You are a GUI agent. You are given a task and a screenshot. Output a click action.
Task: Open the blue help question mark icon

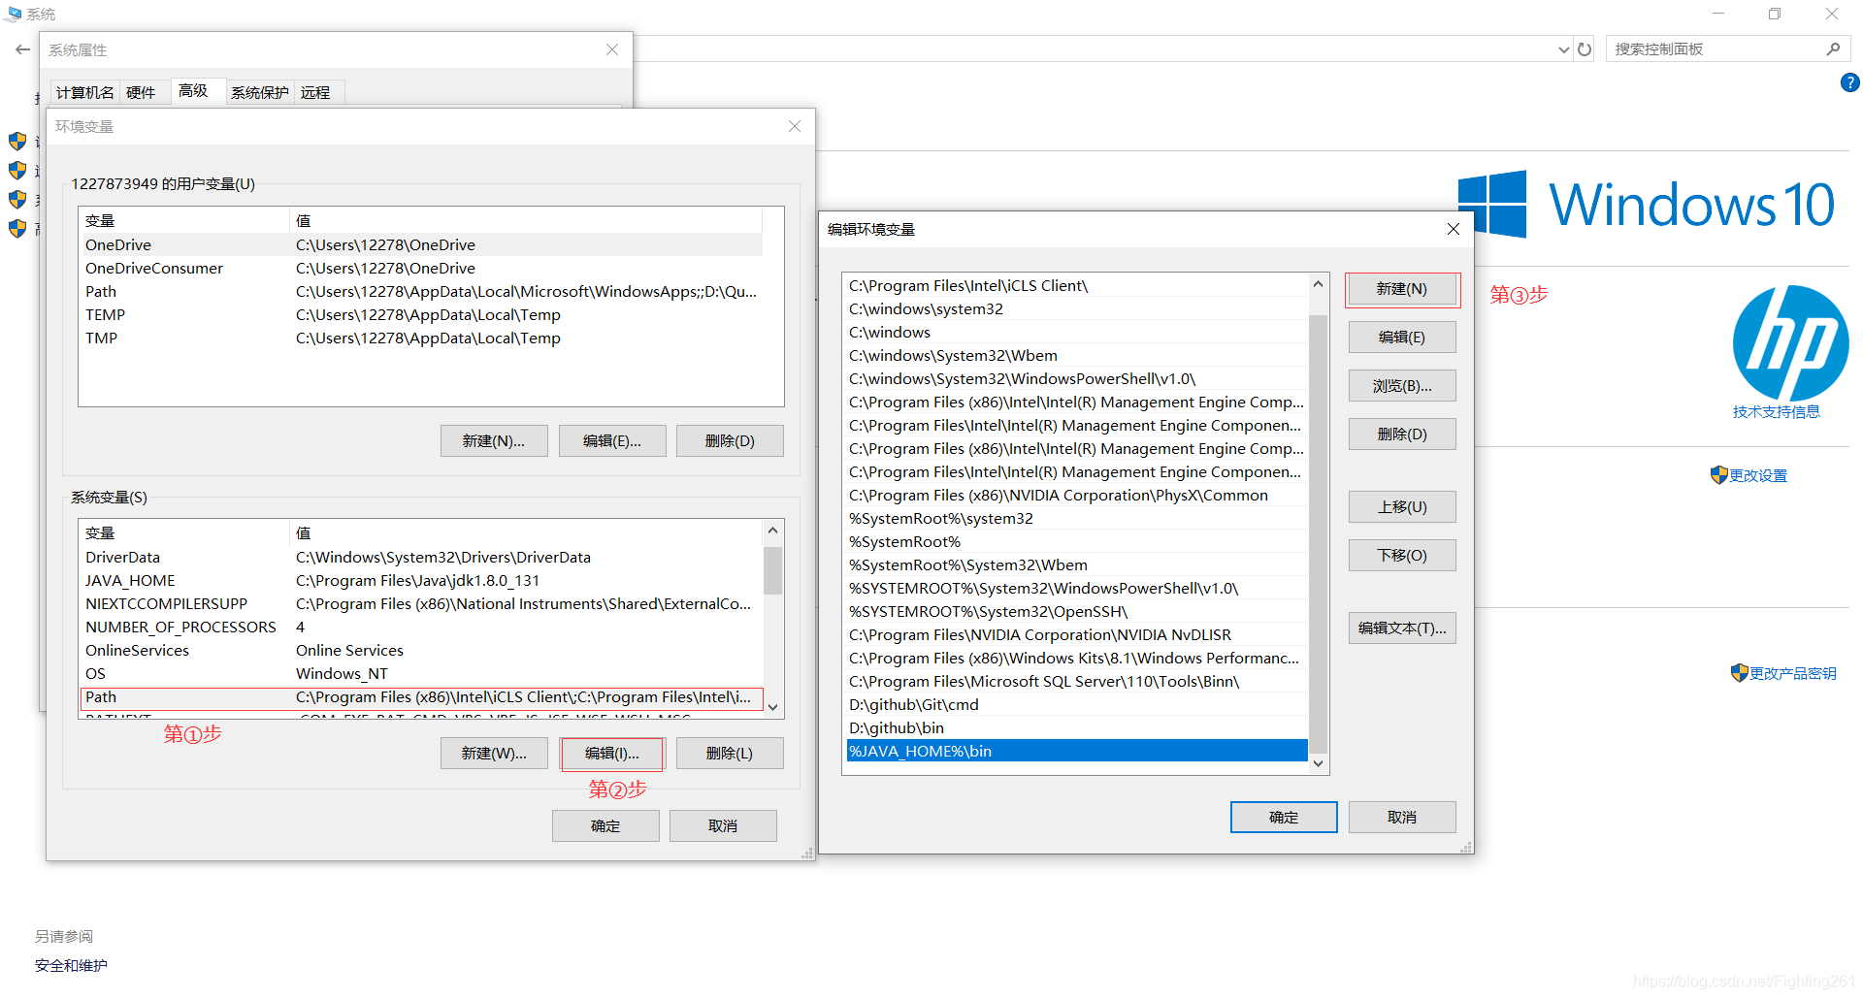(x=1849, y=83)
